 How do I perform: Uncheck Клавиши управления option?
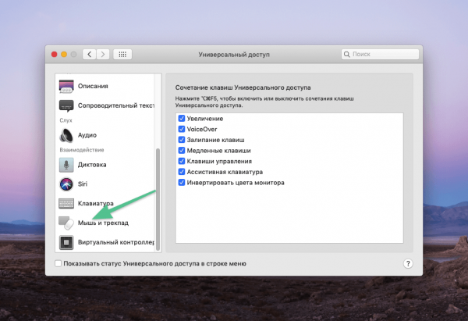[182, 161]
